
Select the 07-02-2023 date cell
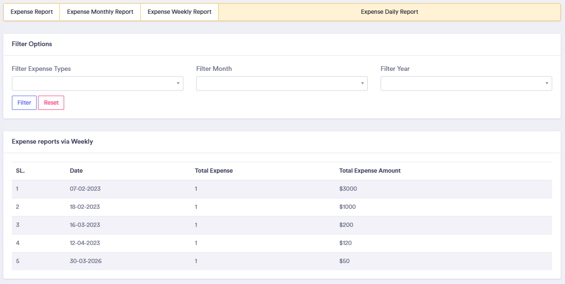point(85,189)
